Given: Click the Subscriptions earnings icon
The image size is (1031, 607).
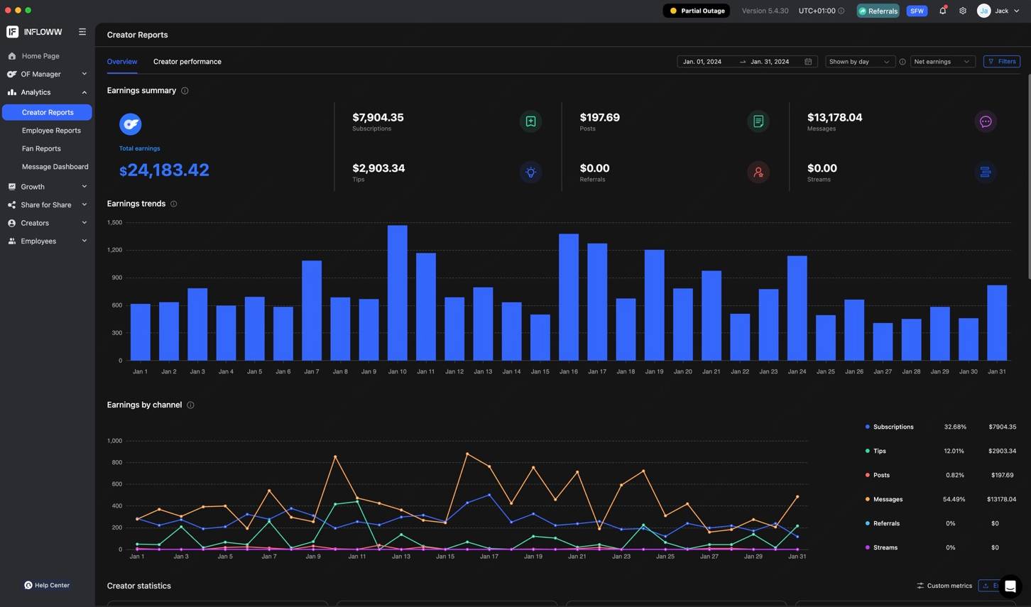Looking at the screenshot, I should tap(530, 121).
